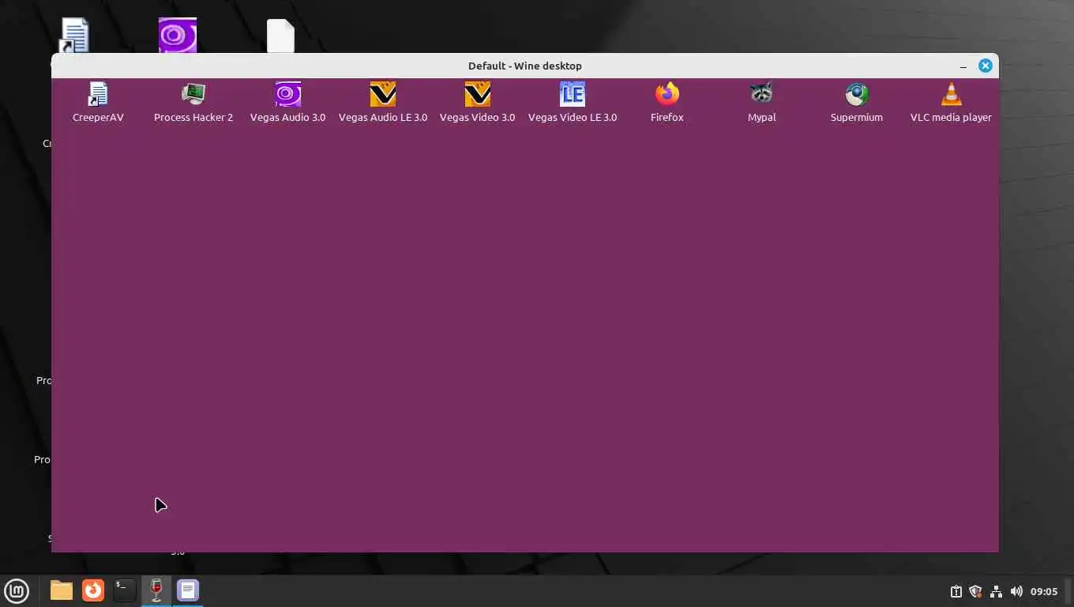Viewport: 1074px width, 607px height.
Task: Open the Linux Mint start menu
Action: [x=17, y=590]
